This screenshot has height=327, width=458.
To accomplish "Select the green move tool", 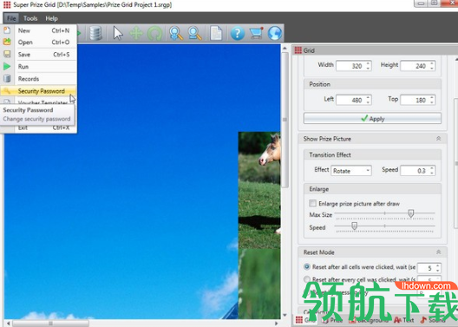I will click(x=136, y=33).
